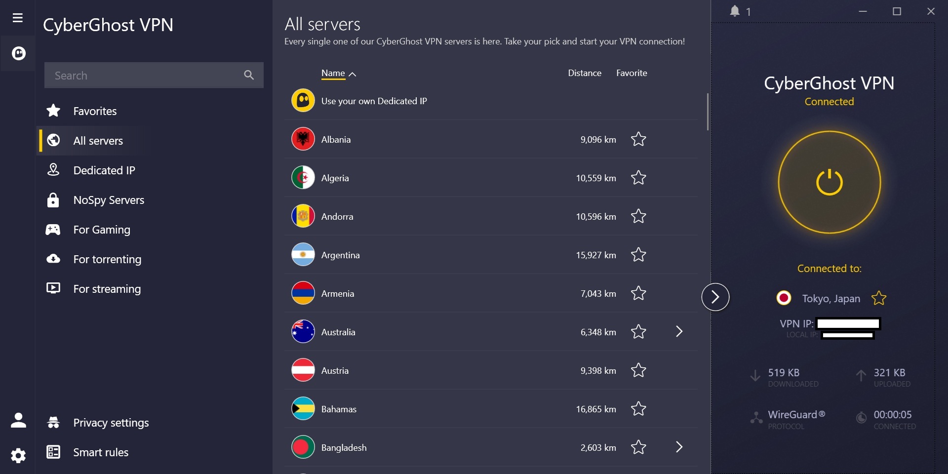Open account profile icon
Screen dimensions: 948x474
click(18, 420)
